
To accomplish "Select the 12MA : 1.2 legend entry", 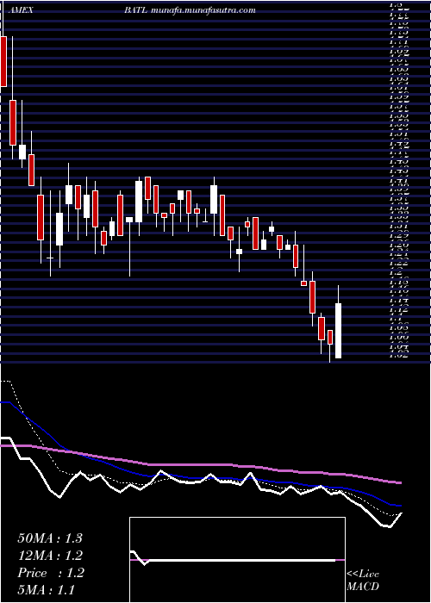I will click(x=50, y=556).
